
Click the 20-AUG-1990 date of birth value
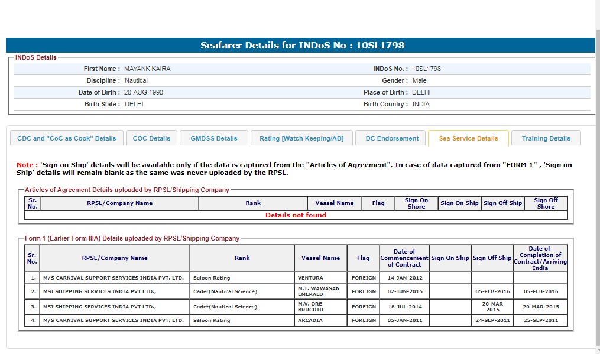coord(144,92)
